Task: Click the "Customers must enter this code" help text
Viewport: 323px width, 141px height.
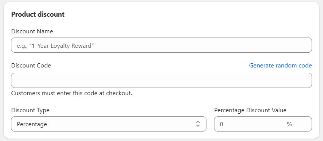Action: (71, 93)
